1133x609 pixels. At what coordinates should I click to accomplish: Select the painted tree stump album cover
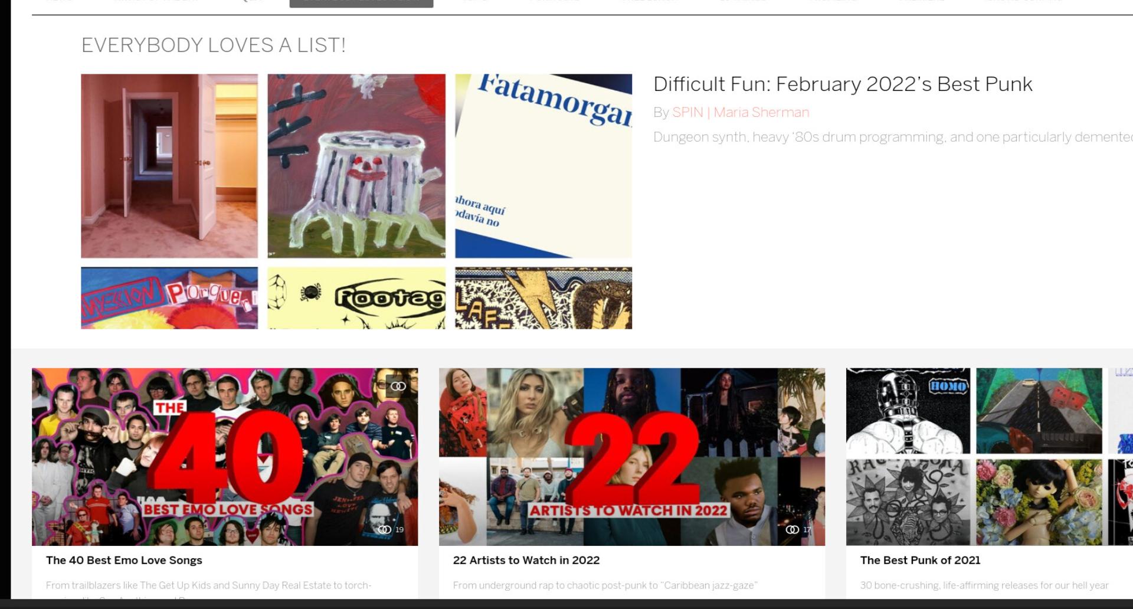pyautogui.click(x=356, y=166)
